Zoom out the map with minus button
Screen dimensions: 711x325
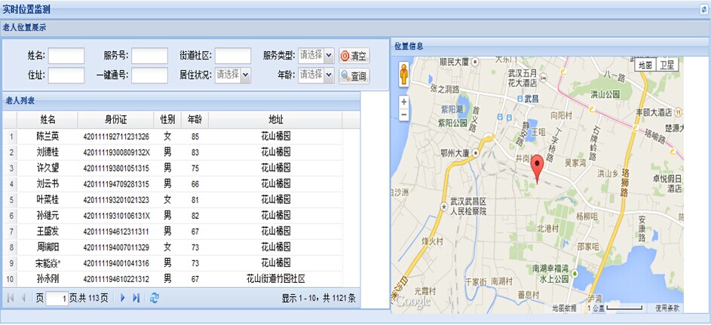point(404,114)
